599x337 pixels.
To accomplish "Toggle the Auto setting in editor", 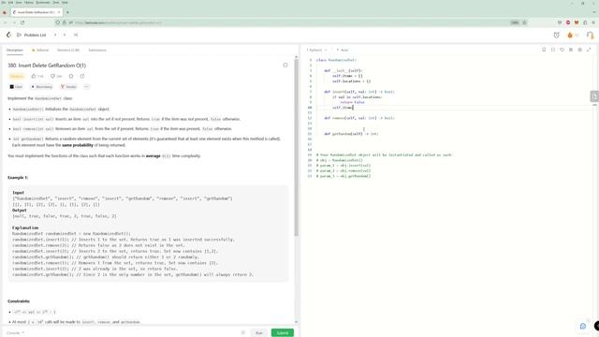I will pos(343,50).
